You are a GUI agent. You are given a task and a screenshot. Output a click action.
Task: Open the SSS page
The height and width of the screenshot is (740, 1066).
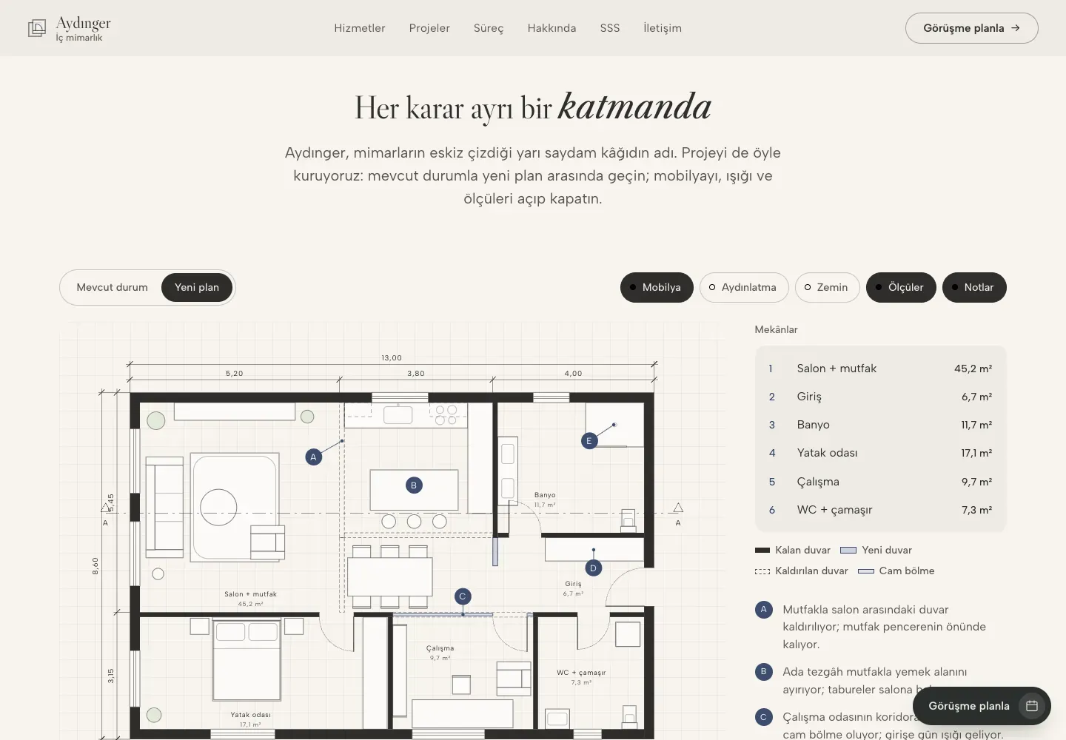(610, 28)
